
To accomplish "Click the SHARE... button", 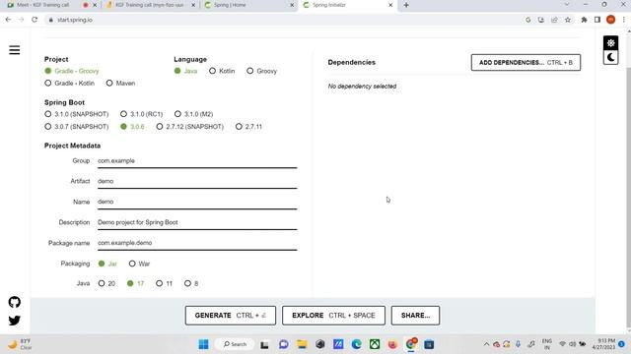I will (x=415, y=316).
